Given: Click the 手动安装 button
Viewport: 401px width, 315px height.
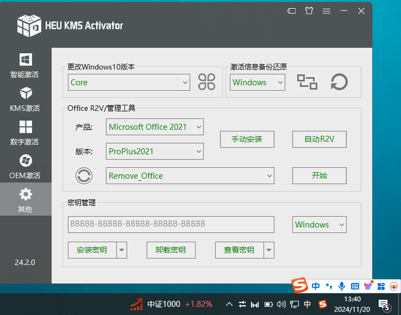Looking at the screenshot, I should pyautogui.click(x=247, y=140).
